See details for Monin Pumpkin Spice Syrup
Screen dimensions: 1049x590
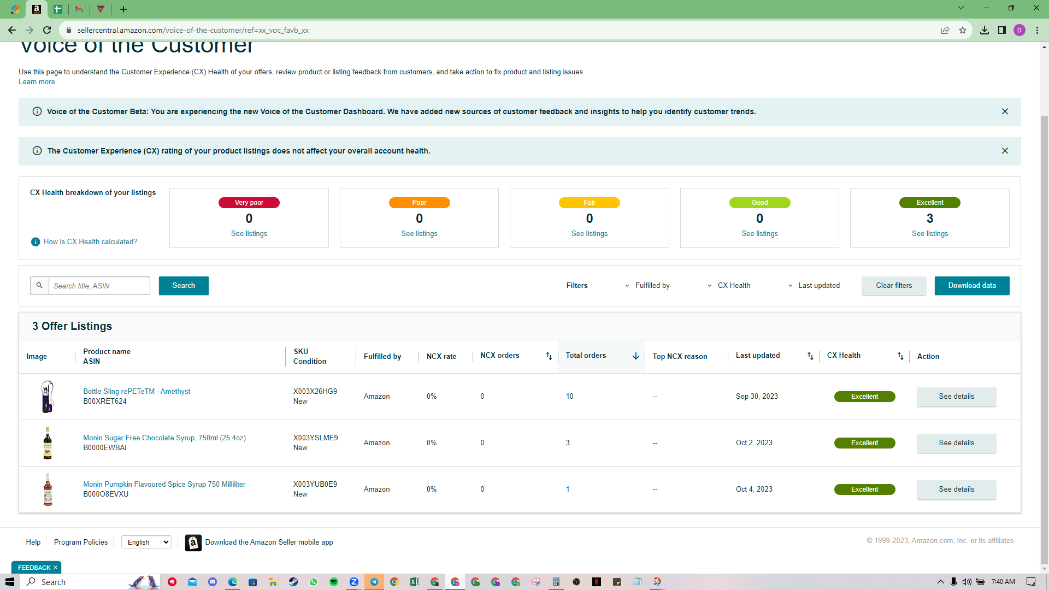[956, 489]
